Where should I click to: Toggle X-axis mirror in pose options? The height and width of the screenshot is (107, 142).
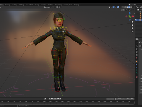click(124, 10)
